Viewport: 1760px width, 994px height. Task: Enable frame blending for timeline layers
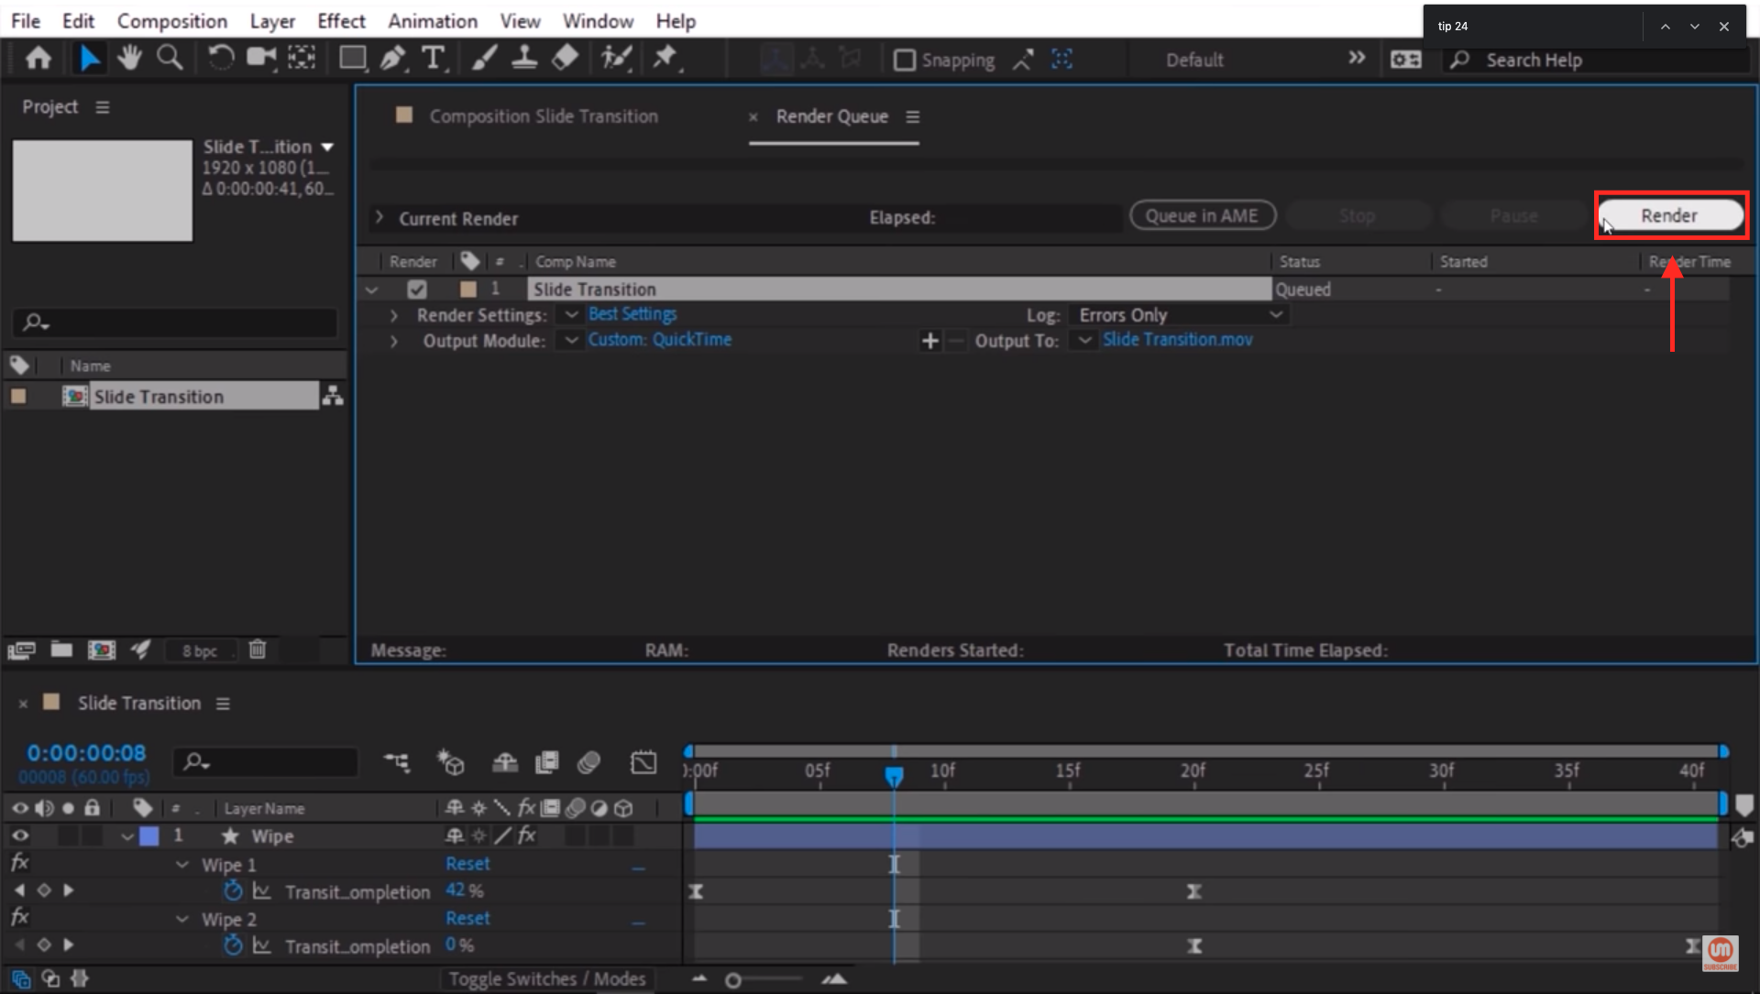[x=546, y=762]
